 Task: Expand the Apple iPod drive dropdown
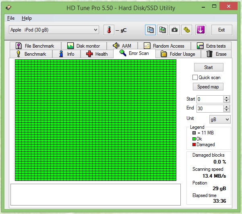(x=54, y=30)
